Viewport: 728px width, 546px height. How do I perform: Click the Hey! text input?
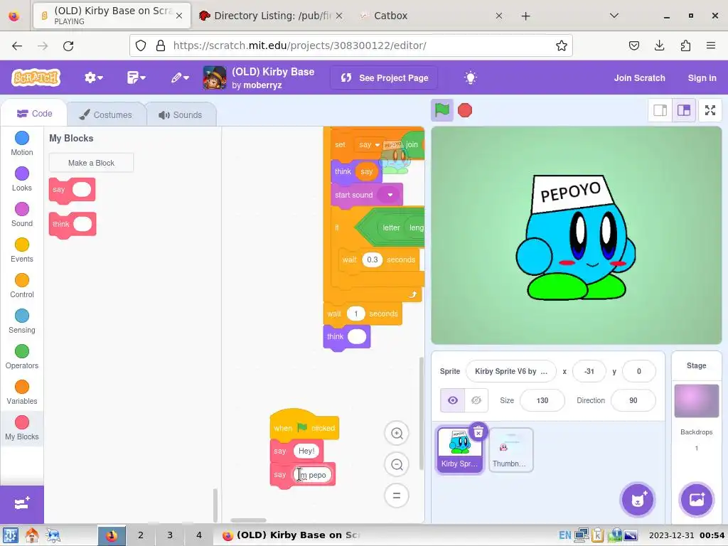click(306, 451)
